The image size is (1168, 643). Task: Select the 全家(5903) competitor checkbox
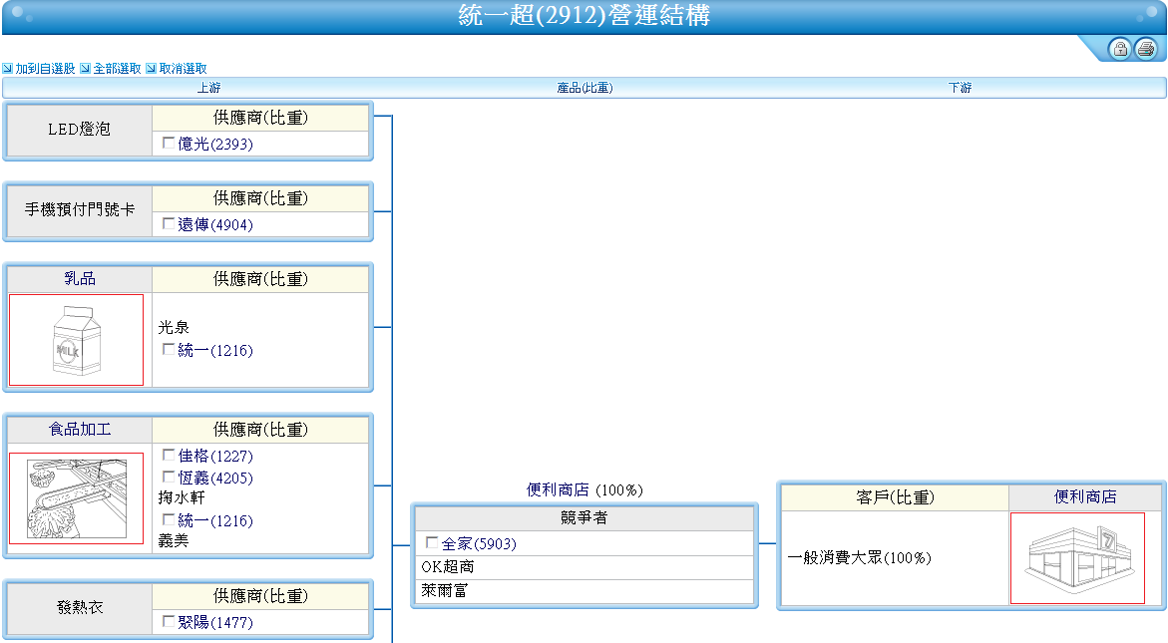[x=432, y=542]
